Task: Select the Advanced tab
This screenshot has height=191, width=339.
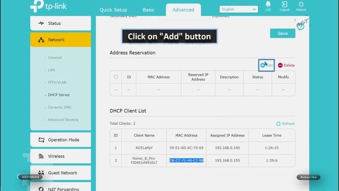Action: point(183,10)
